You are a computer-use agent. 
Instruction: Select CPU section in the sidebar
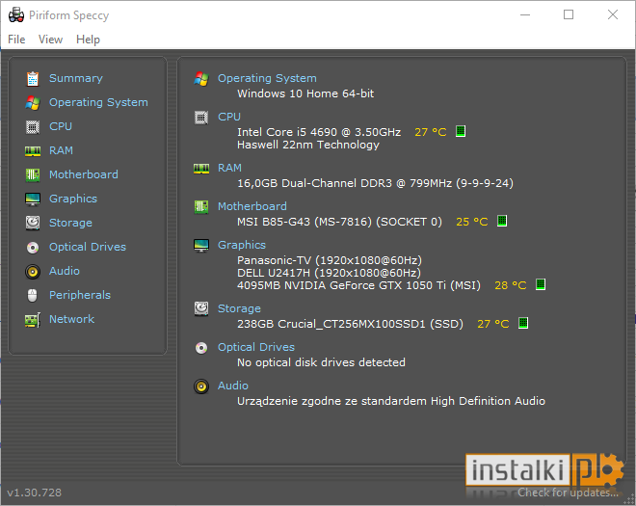point(61,126)
